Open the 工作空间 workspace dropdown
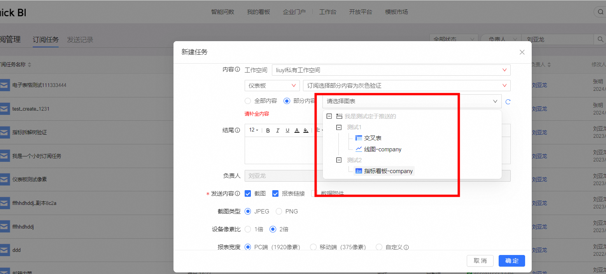606x274 pixels. pos(391,70)
